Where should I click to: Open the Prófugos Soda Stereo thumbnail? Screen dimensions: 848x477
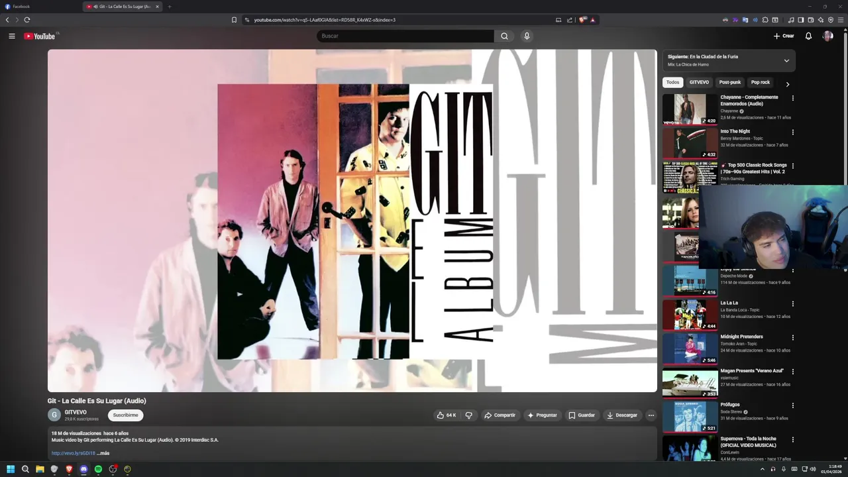[690, 416]
